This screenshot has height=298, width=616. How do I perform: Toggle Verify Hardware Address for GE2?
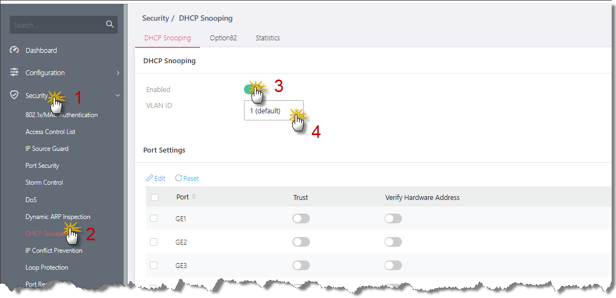[393, 242]
